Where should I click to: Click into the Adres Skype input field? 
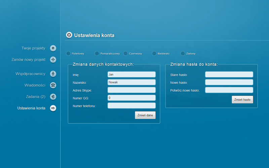[131, 90]
